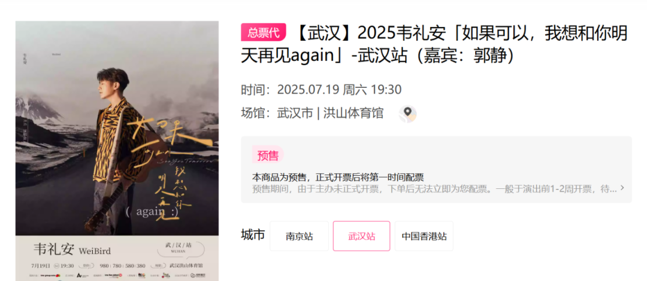Expand presale notice with right chevron
The image size is (647, 281).
pos(622,188)
